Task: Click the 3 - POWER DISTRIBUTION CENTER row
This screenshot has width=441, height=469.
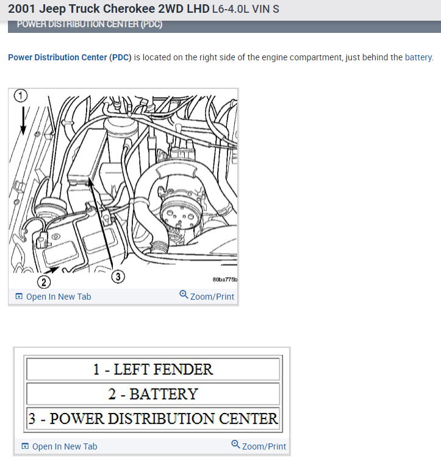Action: click(153, 418)
